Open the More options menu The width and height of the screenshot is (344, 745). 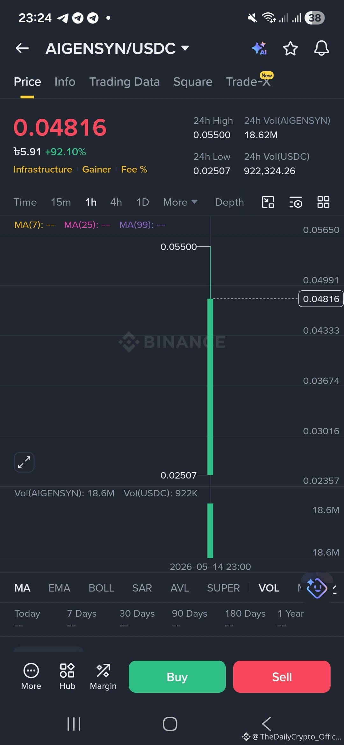31,676
